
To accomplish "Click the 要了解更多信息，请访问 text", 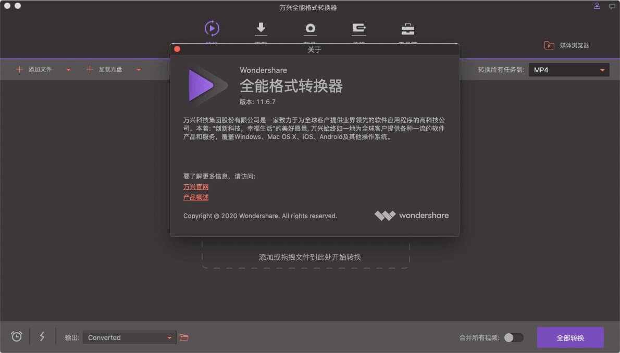I will click(219, 176).
